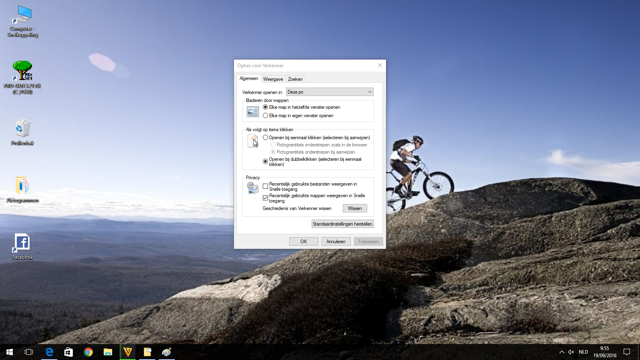Show hidden system tray icons chevron
The height and width of the screenshot is (360, 640).
coord(562,352)
